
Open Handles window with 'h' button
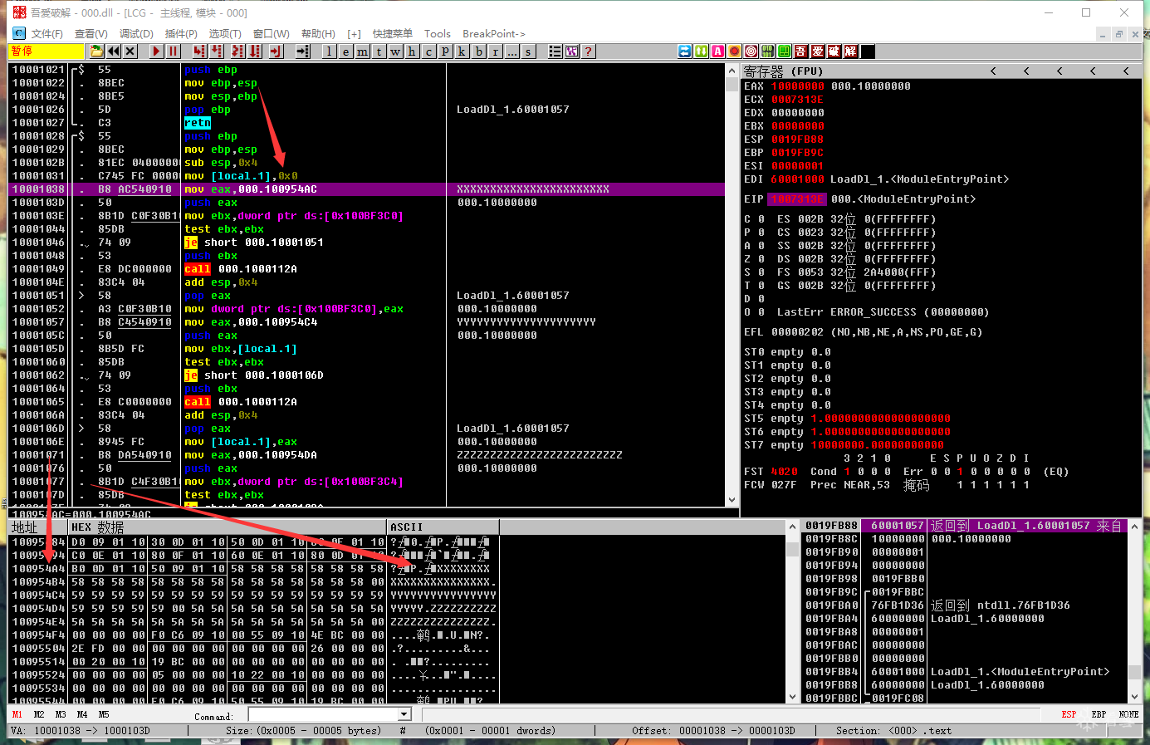point(413,51)
